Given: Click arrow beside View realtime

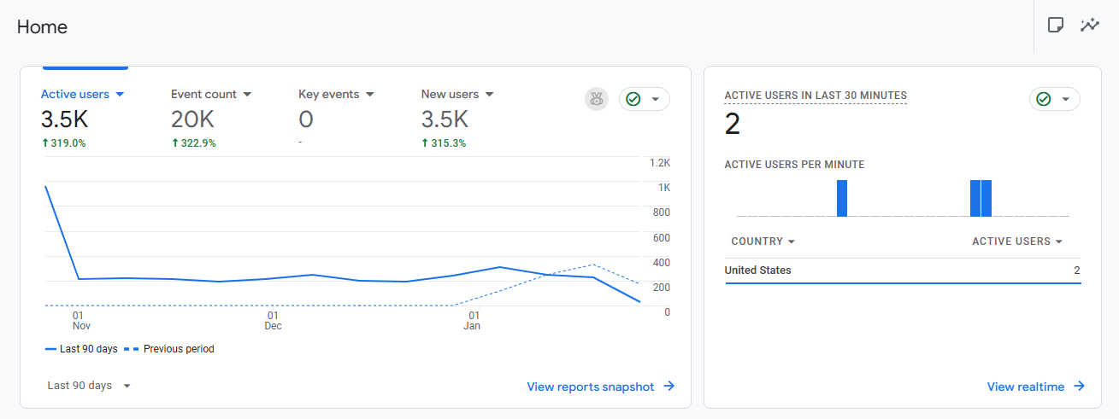Looking at the screenshot, I should [x=1079, y=387].
